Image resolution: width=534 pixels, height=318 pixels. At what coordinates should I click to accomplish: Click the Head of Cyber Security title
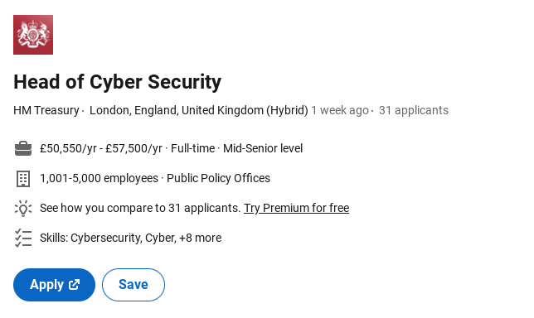point(118,82)
